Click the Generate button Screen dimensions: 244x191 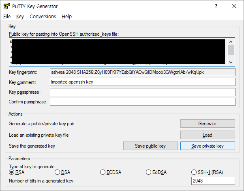click(x=208, y=124)
